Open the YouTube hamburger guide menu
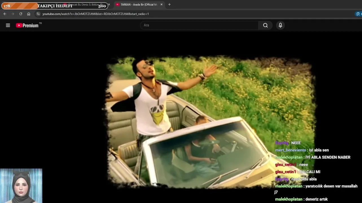 8,25
